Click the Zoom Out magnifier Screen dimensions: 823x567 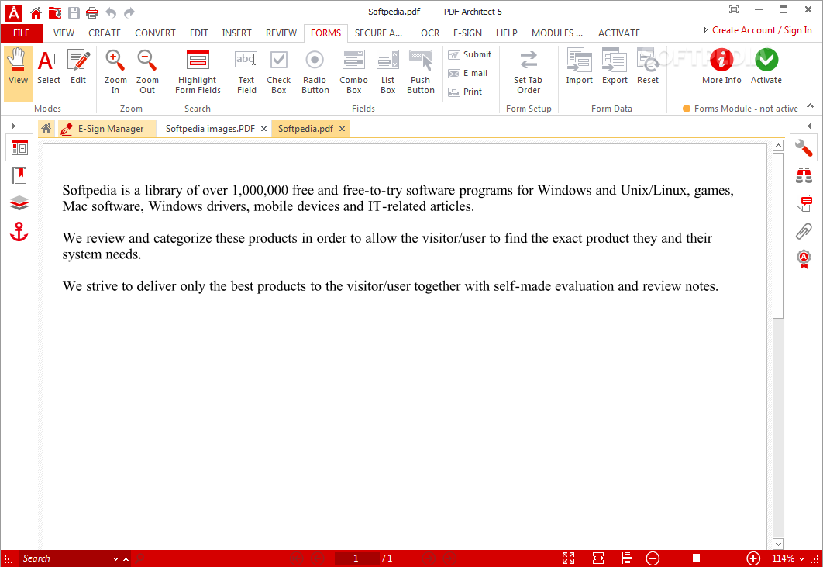point(147,71)
